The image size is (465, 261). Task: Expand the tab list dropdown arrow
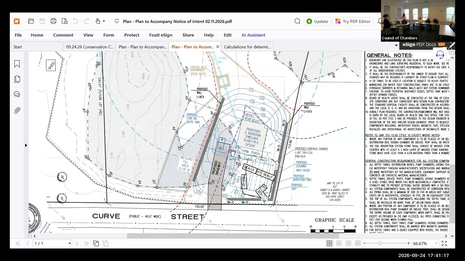click(396, 45)
